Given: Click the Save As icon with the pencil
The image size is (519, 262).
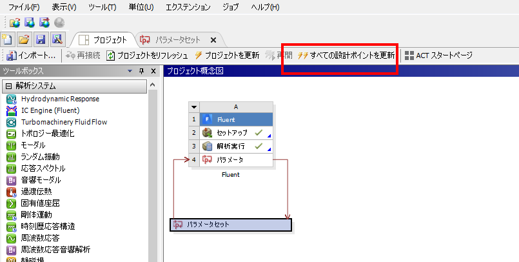Looking at the screenshot, I should (x=57, y=39).
